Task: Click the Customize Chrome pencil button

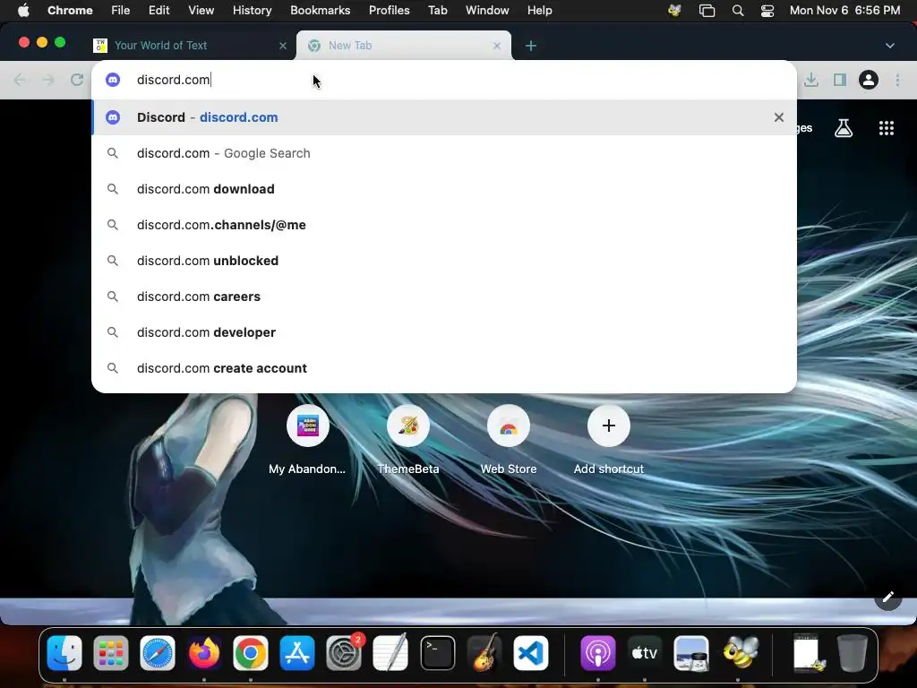Action: (x=887, y=597)
